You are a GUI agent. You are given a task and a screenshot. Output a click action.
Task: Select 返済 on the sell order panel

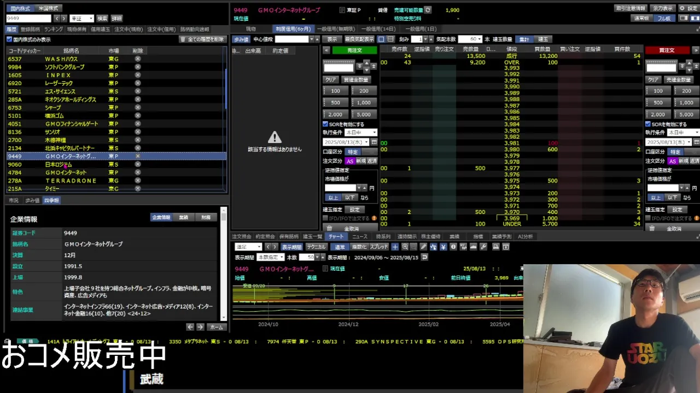(372, 162)
